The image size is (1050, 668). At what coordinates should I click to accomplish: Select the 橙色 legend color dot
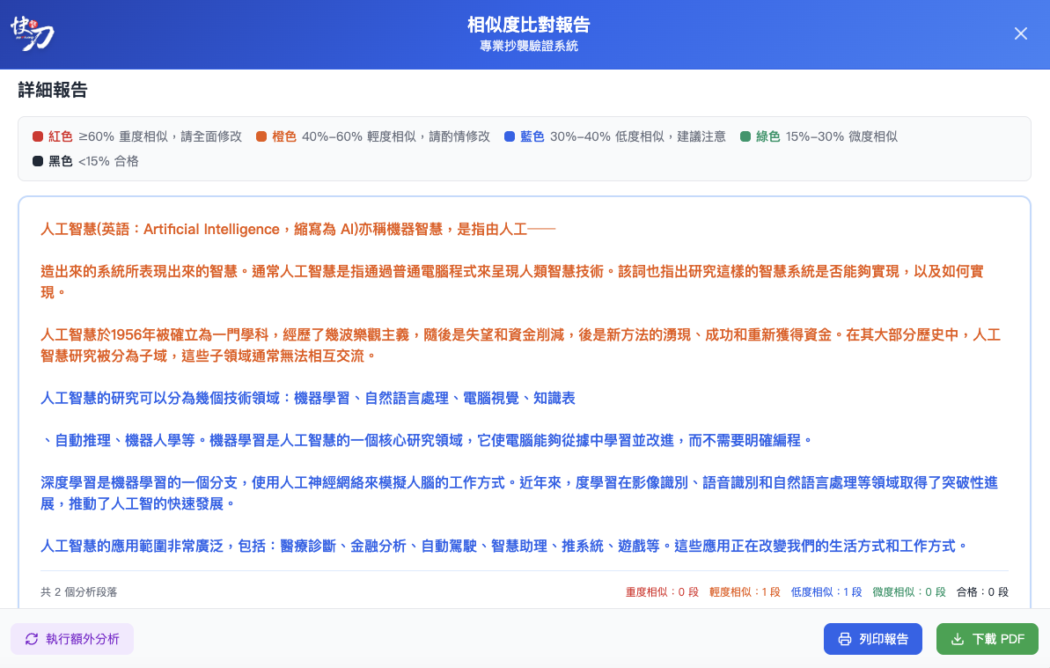pos(262,137)
